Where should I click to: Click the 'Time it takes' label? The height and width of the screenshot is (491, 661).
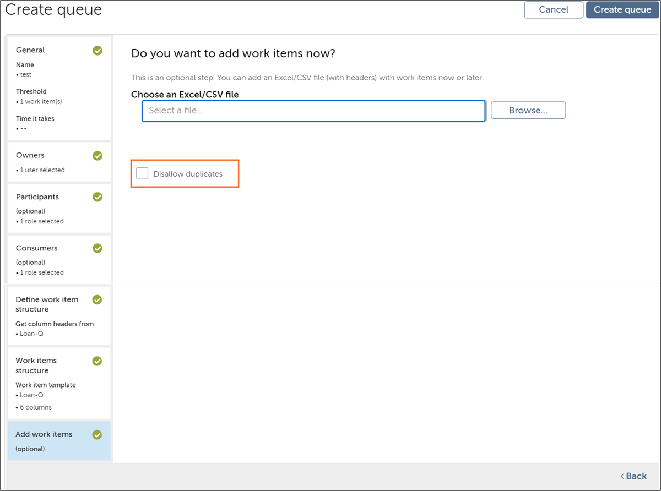[35, 118]
